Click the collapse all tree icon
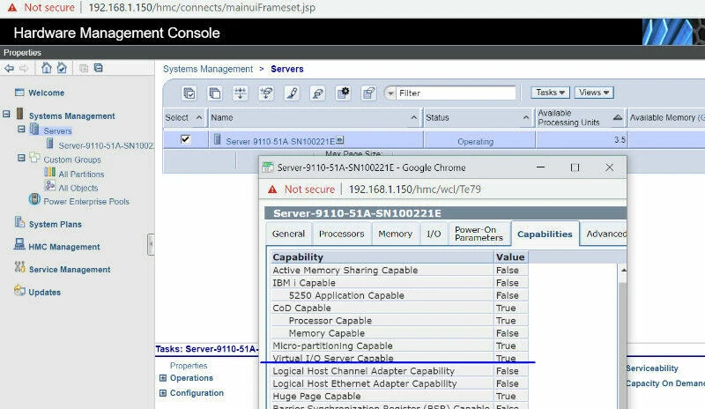 (x=99, y=68)
